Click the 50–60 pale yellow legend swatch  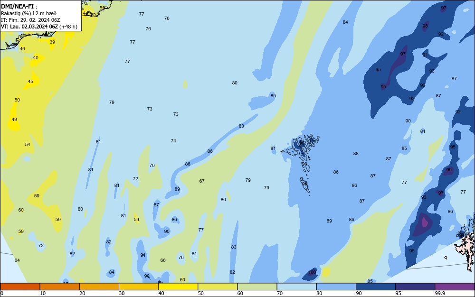pos(218,287)
